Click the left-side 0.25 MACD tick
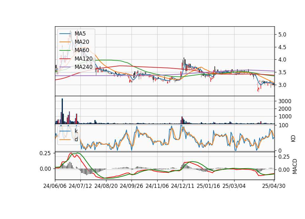305x219 pixels. (45, 153)
